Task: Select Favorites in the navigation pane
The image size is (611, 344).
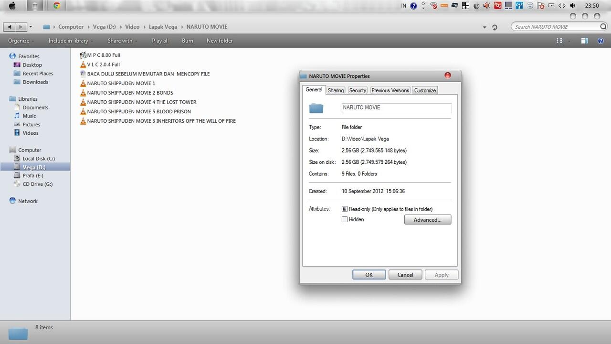Action: pyautogui.click(x=29, y=56)
